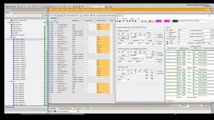The height and width of the screenshot is (120, 214).
Task: Click the log horizontal scrollbar thumb
Action: tap(170, 101)
